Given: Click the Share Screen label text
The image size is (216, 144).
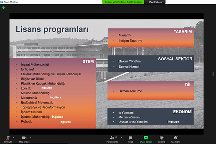Looking at the screenshot, I should click(146, 142).
